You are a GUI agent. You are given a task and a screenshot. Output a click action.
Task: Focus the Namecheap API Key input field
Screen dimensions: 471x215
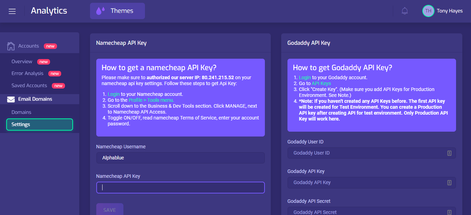coord(180,188)
